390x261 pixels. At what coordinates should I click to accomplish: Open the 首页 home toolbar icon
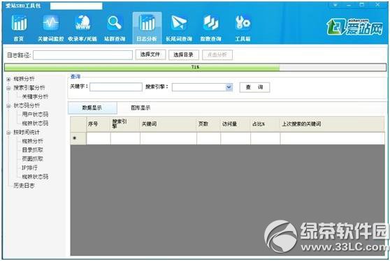coord(19,27)
